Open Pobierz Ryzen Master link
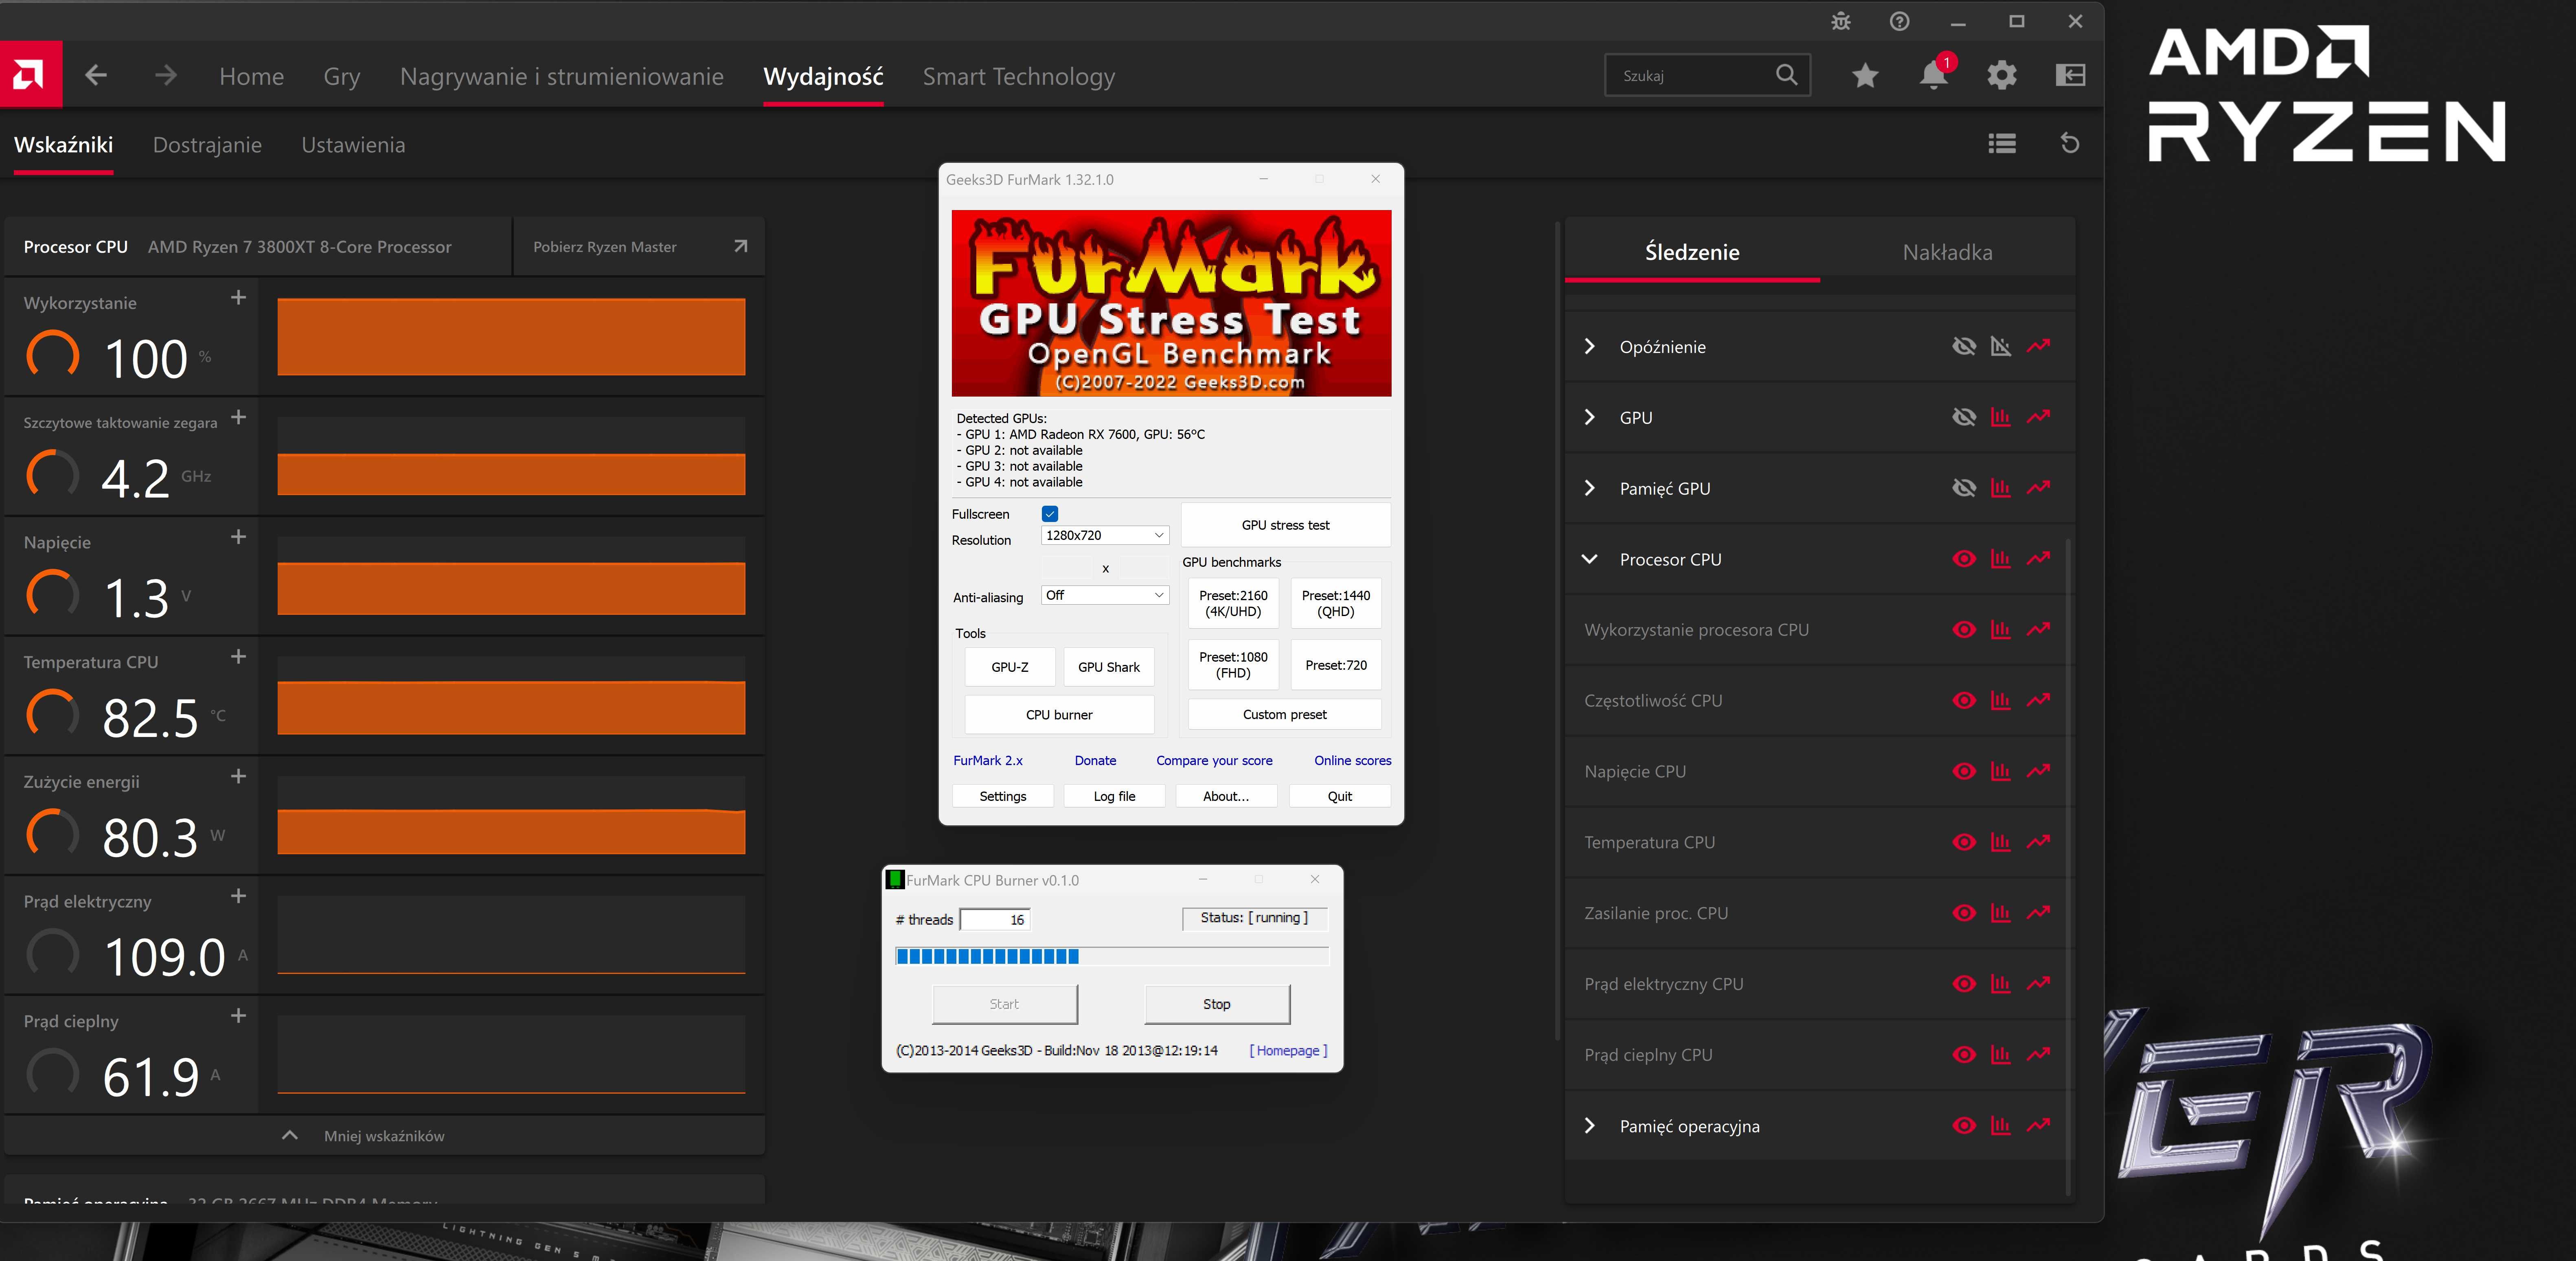The height and width of the screenshot is (1261, 2576). tap(639, 247)
